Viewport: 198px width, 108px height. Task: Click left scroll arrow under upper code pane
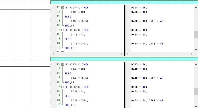click(x=53, y=54)
